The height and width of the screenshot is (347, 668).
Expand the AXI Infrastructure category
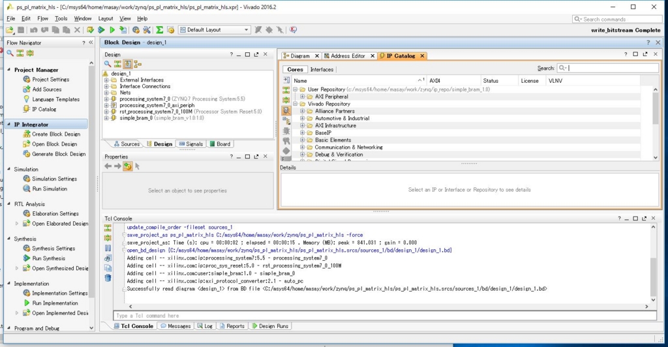302,126
